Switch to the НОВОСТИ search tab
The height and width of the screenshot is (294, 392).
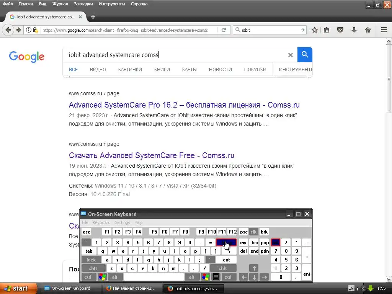220,70
